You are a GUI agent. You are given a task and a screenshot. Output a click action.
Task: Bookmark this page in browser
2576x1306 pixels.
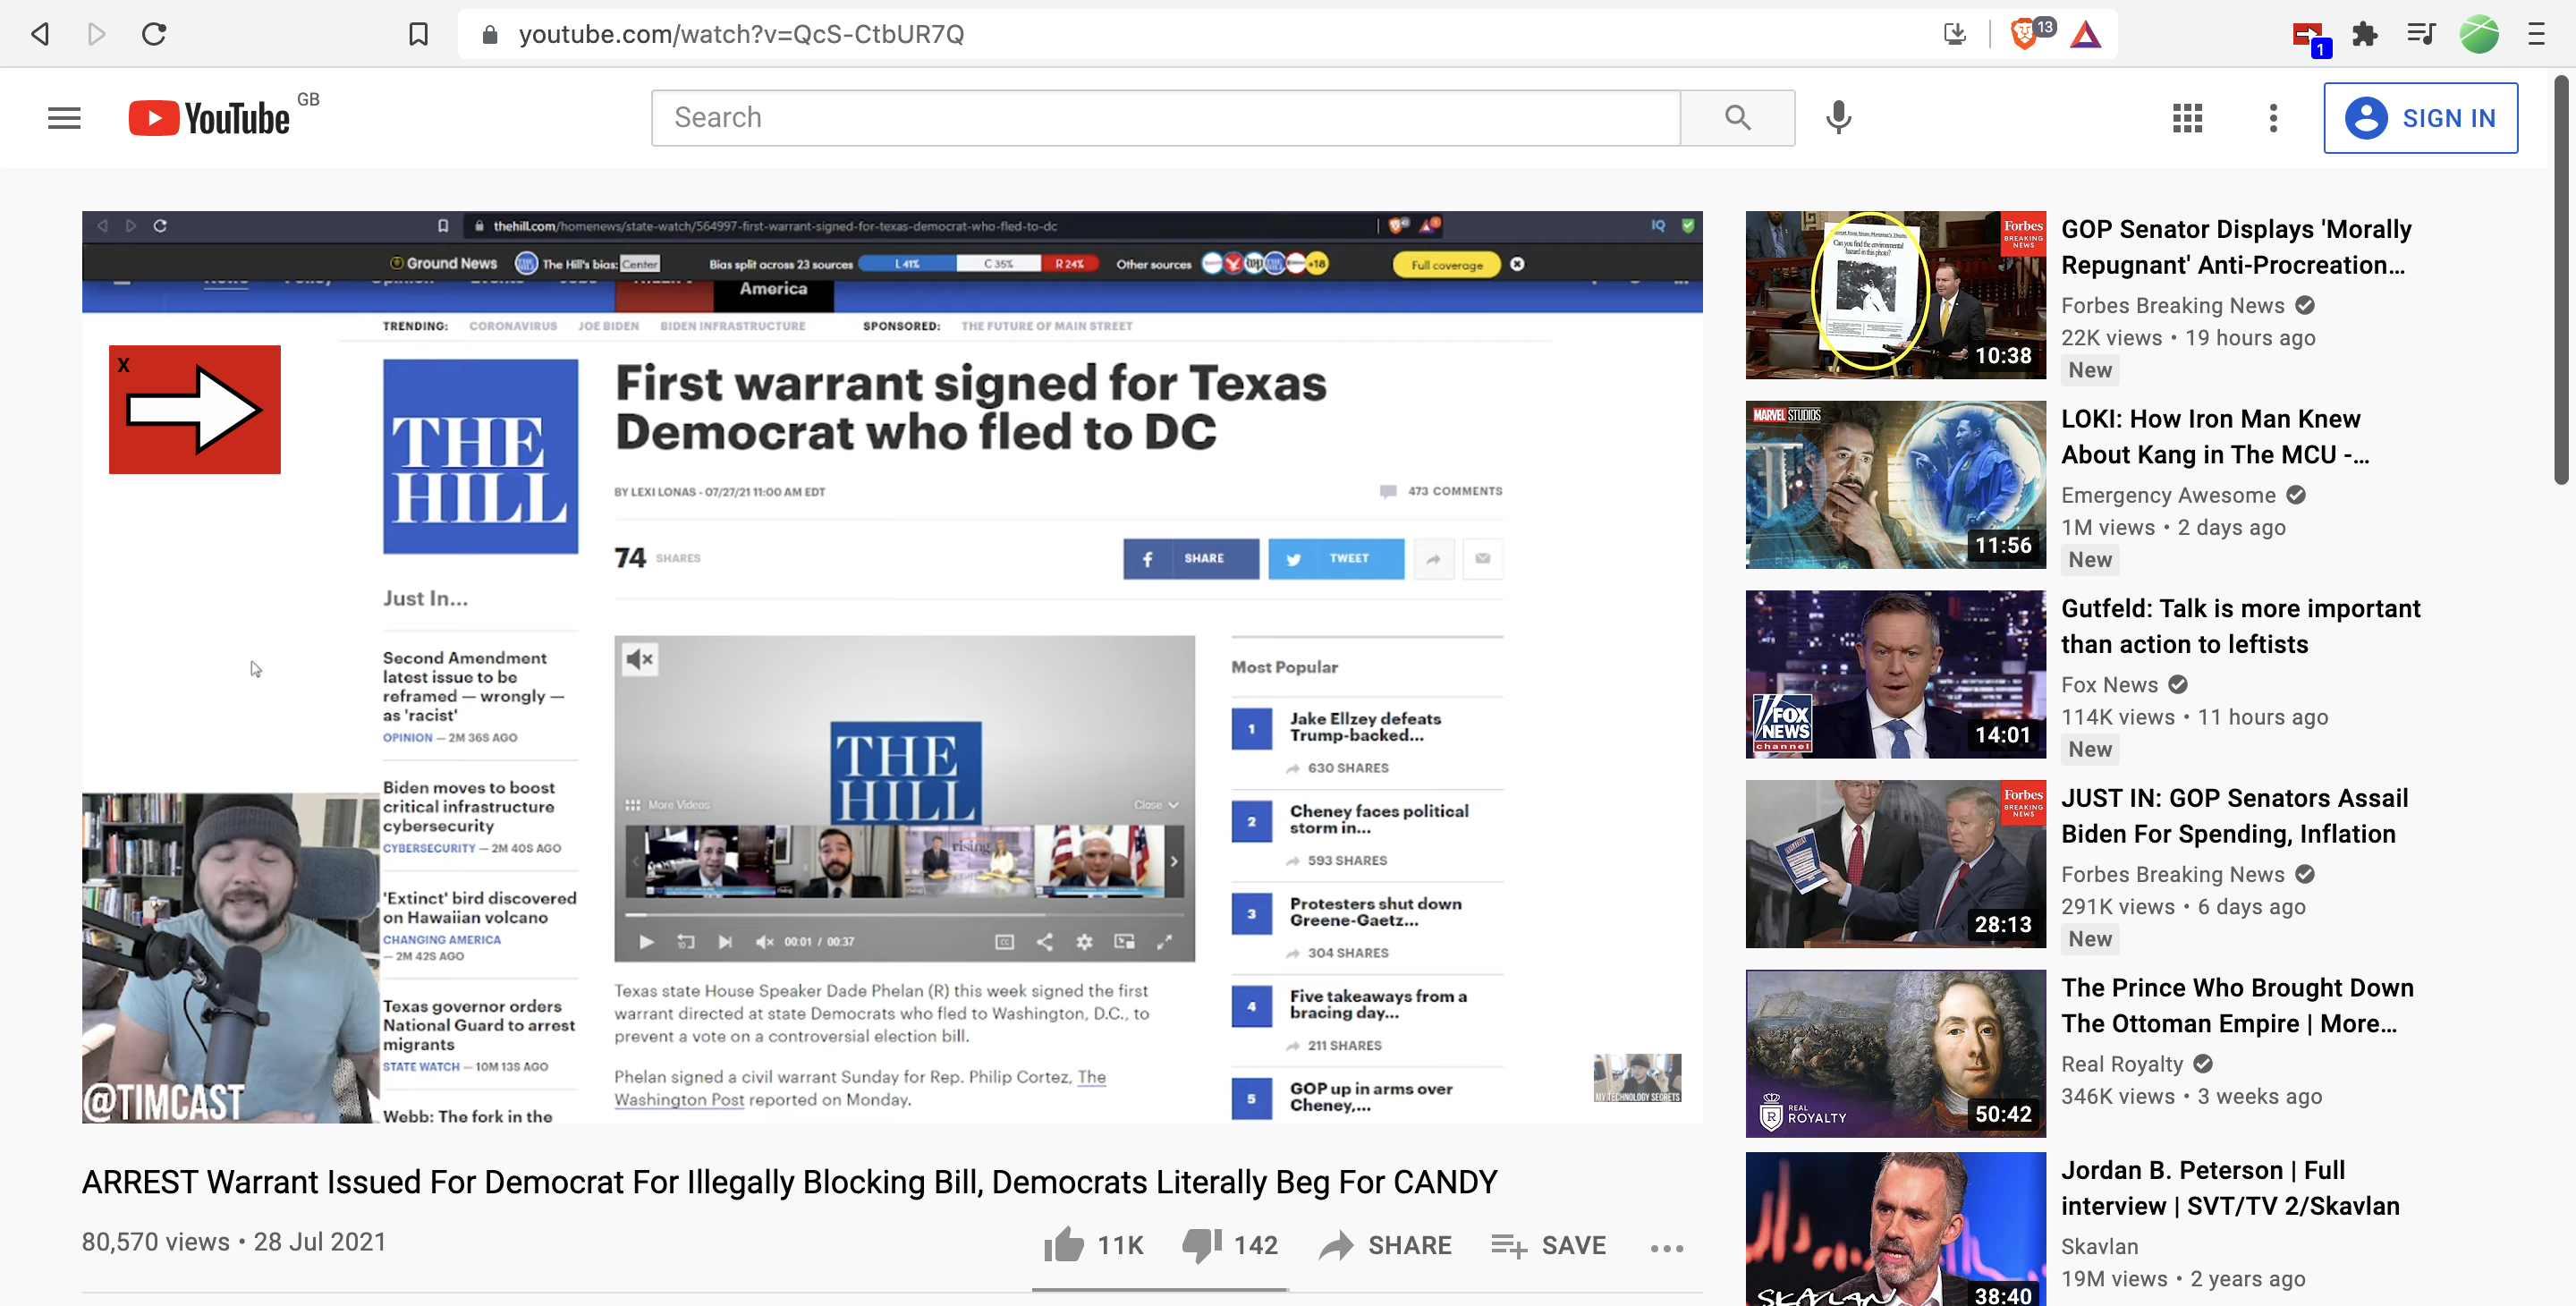tap(418, 34)
